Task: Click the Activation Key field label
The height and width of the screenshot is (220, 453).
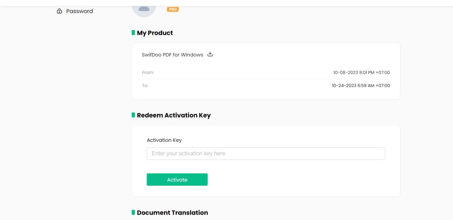Action: 164,140
